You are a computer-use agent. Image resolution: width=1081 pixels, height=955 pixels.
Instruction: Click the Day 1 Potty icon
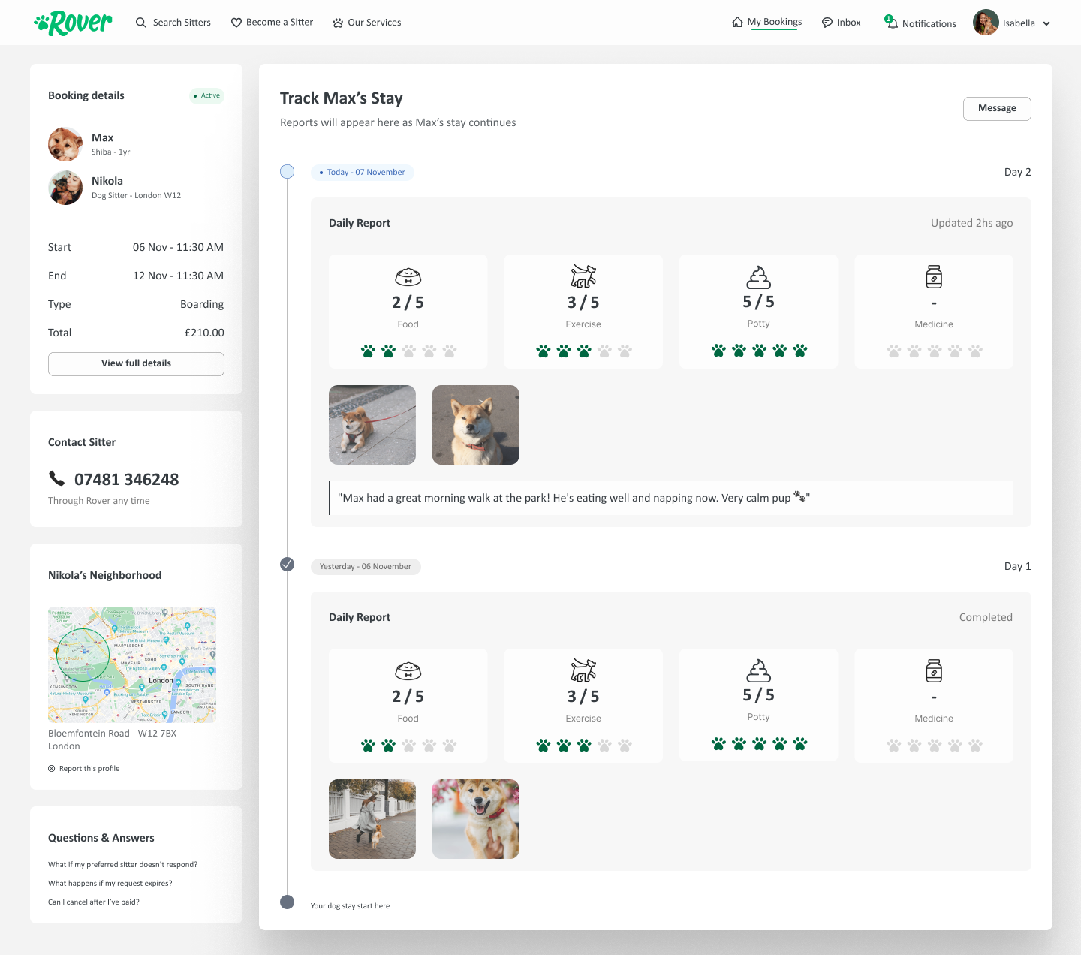pos(758,670)
